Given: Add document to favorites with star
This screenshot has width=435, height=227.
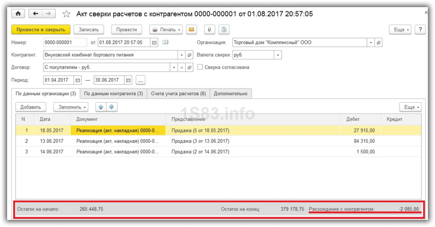Looking at the screenshot, I should (66, 14).
